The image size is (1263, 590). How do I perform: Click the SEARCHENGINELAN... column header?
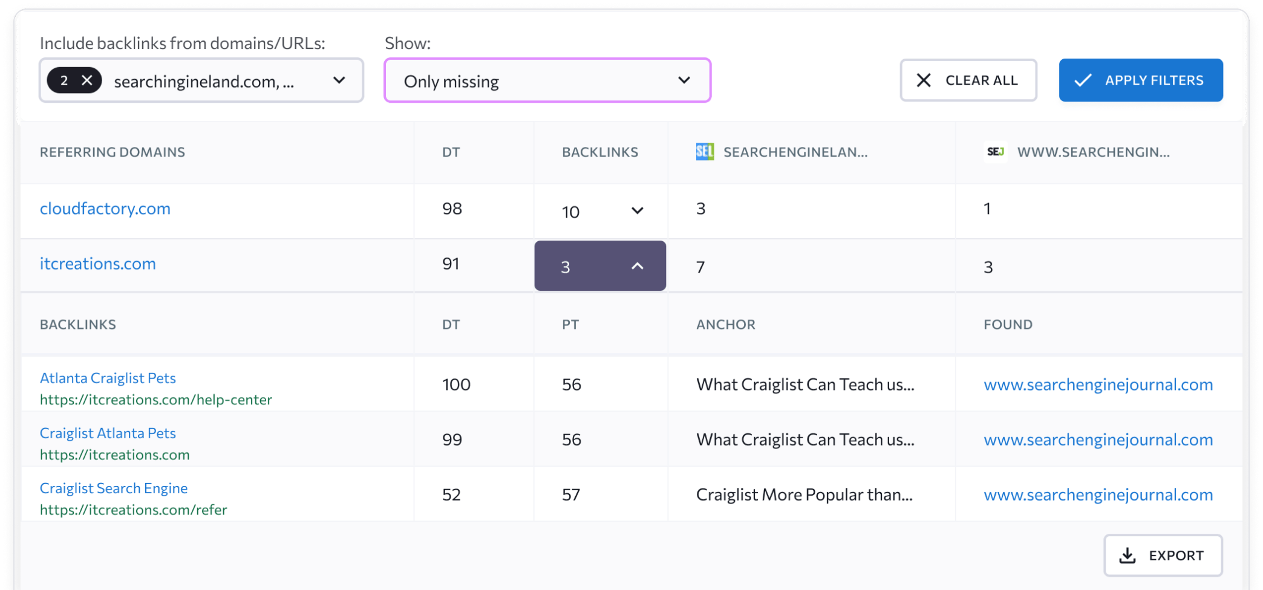[x=795, y=152]
